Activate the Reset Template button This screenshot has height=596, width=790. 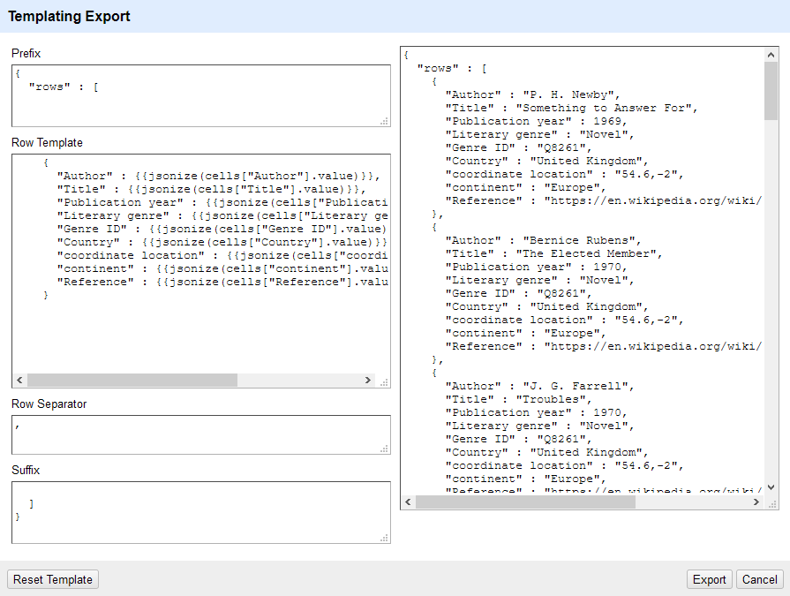(52, 579)
